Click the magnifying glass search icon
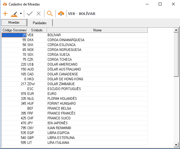The image size is (180, 149). pos(50,14)
